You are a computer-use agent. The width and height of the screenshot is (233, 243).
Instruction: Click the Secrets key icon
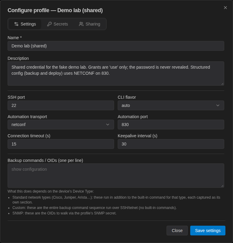49,24
